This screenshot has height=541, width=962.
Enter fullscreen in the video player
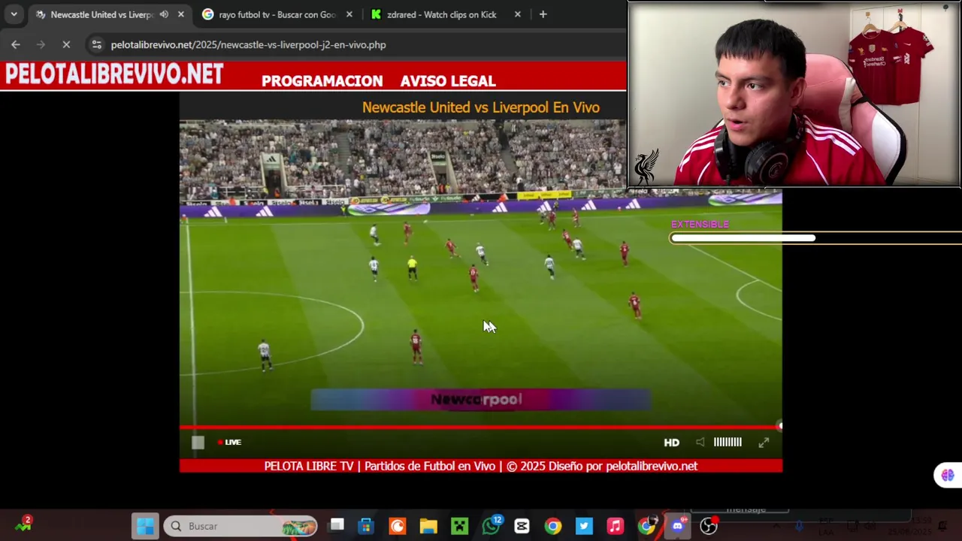pos(764,443)
